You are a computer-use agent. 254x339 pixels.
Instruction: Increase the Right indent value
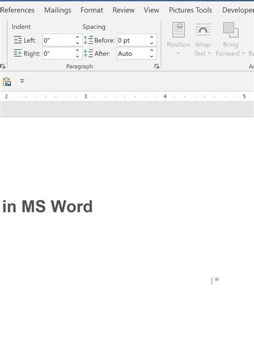[x=78, y=50]
